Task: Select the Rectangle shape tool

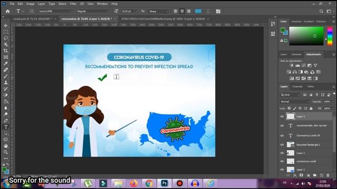Action: [6, 140]
